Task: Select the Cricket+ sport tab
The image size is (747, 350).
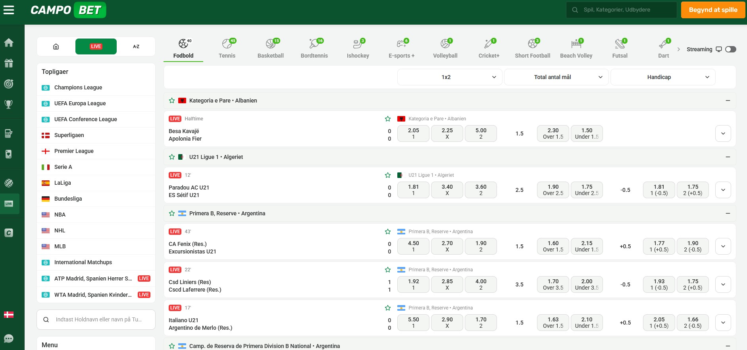Action: [x=489, y=49]
